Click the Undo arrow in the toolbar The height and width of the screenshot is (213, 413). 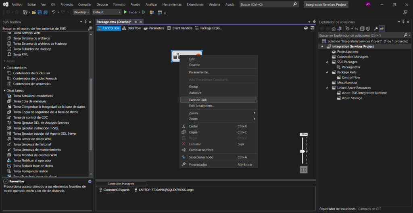[54, 12]
